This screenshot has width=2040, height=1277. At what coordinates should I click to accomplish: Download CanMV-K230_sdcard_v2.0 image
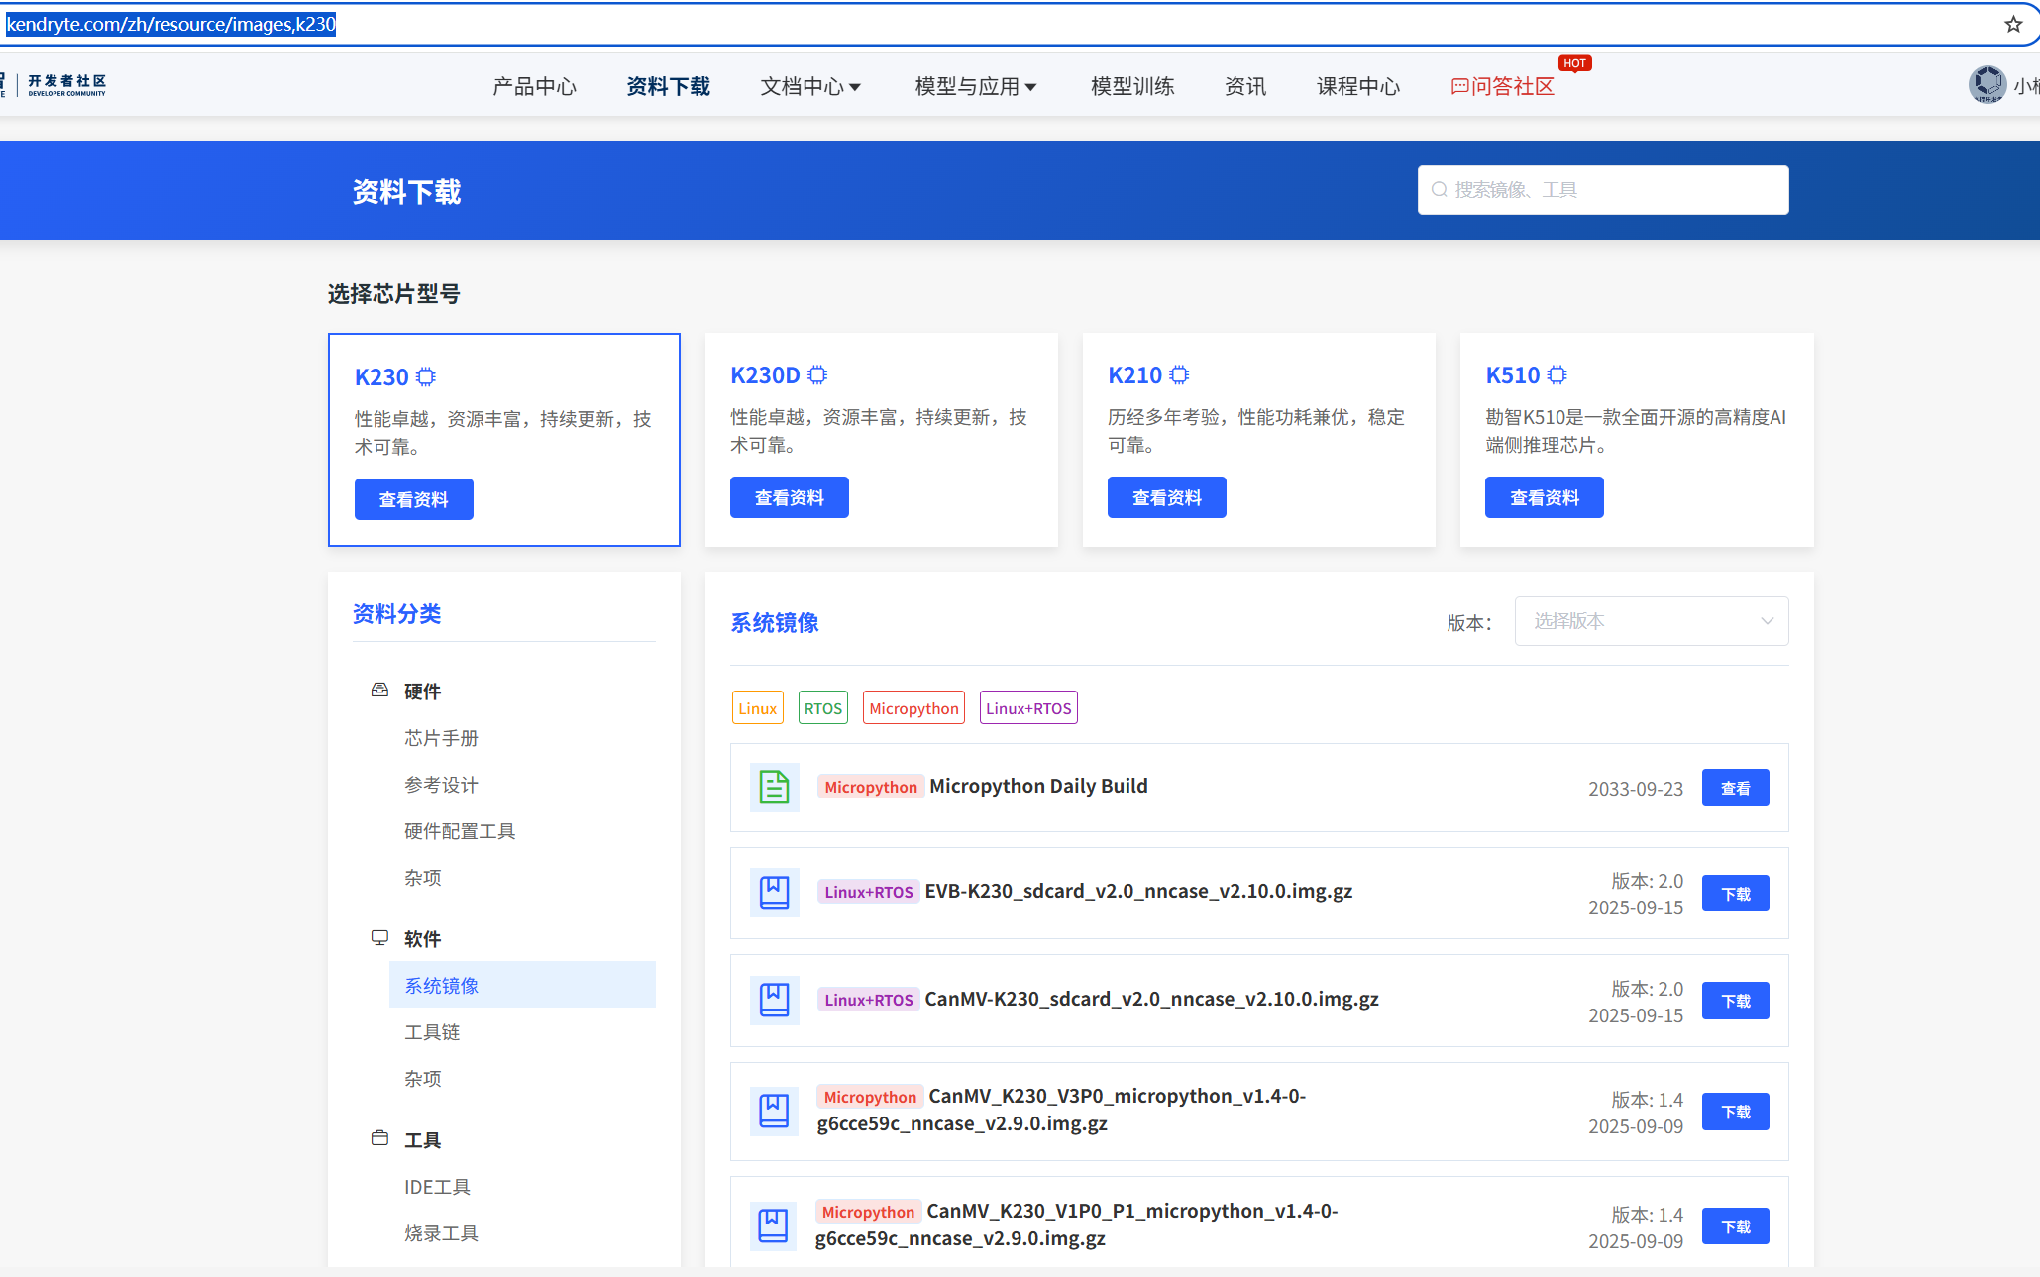click(1735, 1002)
